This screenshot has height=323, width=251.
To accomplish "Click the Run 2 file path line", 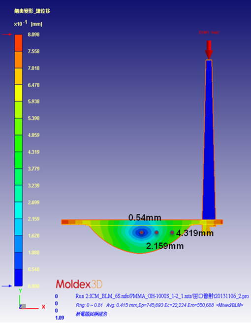I will (x=162, y=296).
